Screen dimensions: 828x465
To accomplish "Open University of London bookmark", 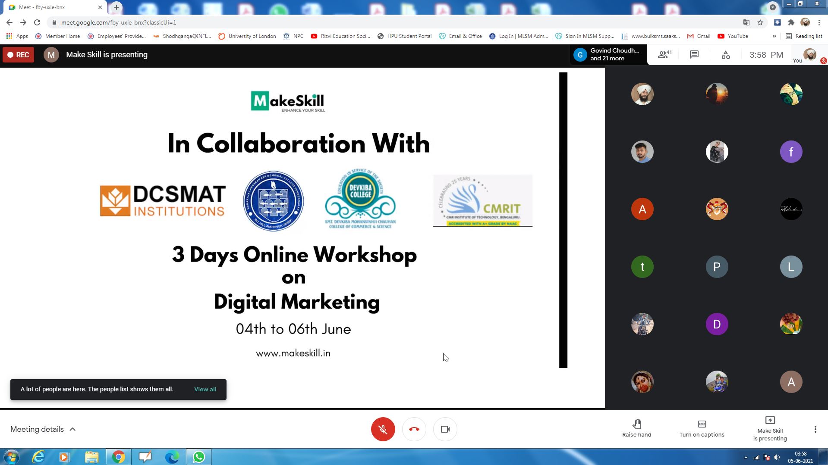I will pyautogui.click(x=247, y=36).
